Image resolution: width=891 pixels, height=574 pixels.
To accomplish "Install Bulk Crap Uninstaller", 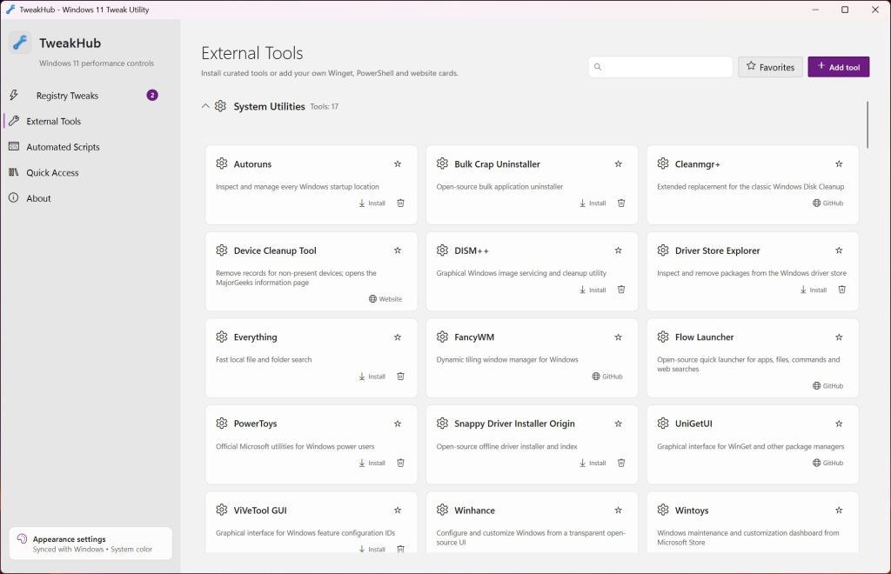I will point(593,204).
